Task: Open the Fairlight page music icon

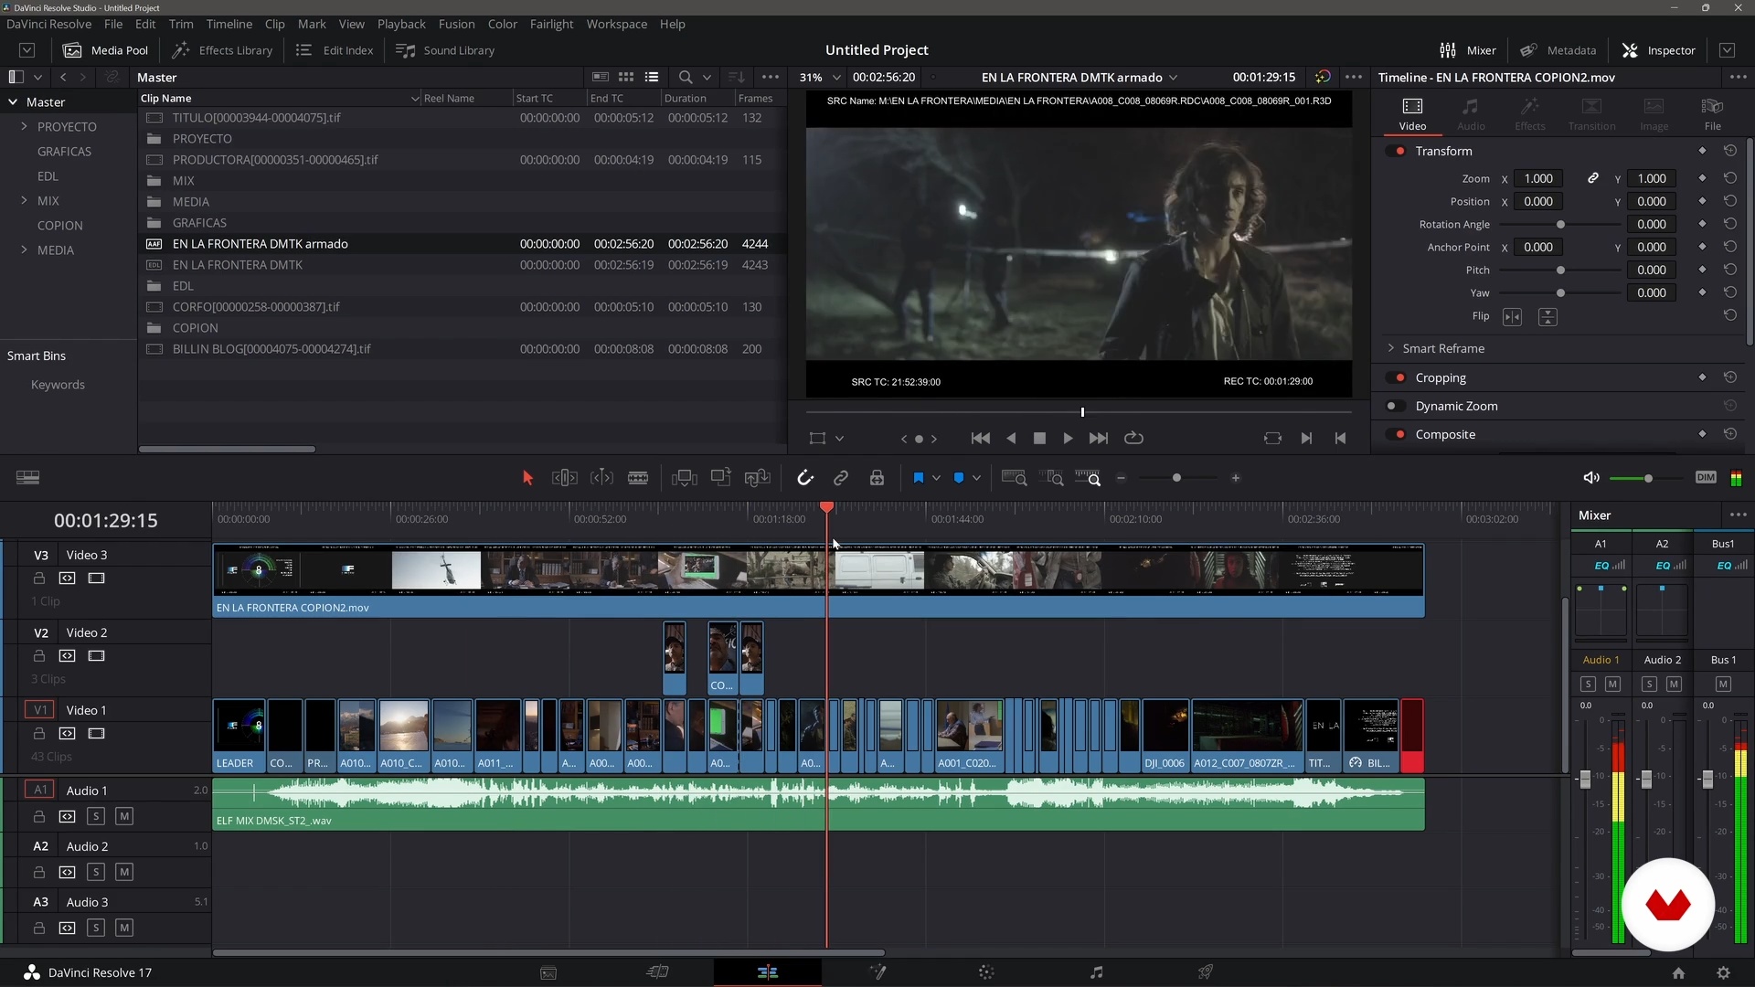Action: pos(1096,972)
